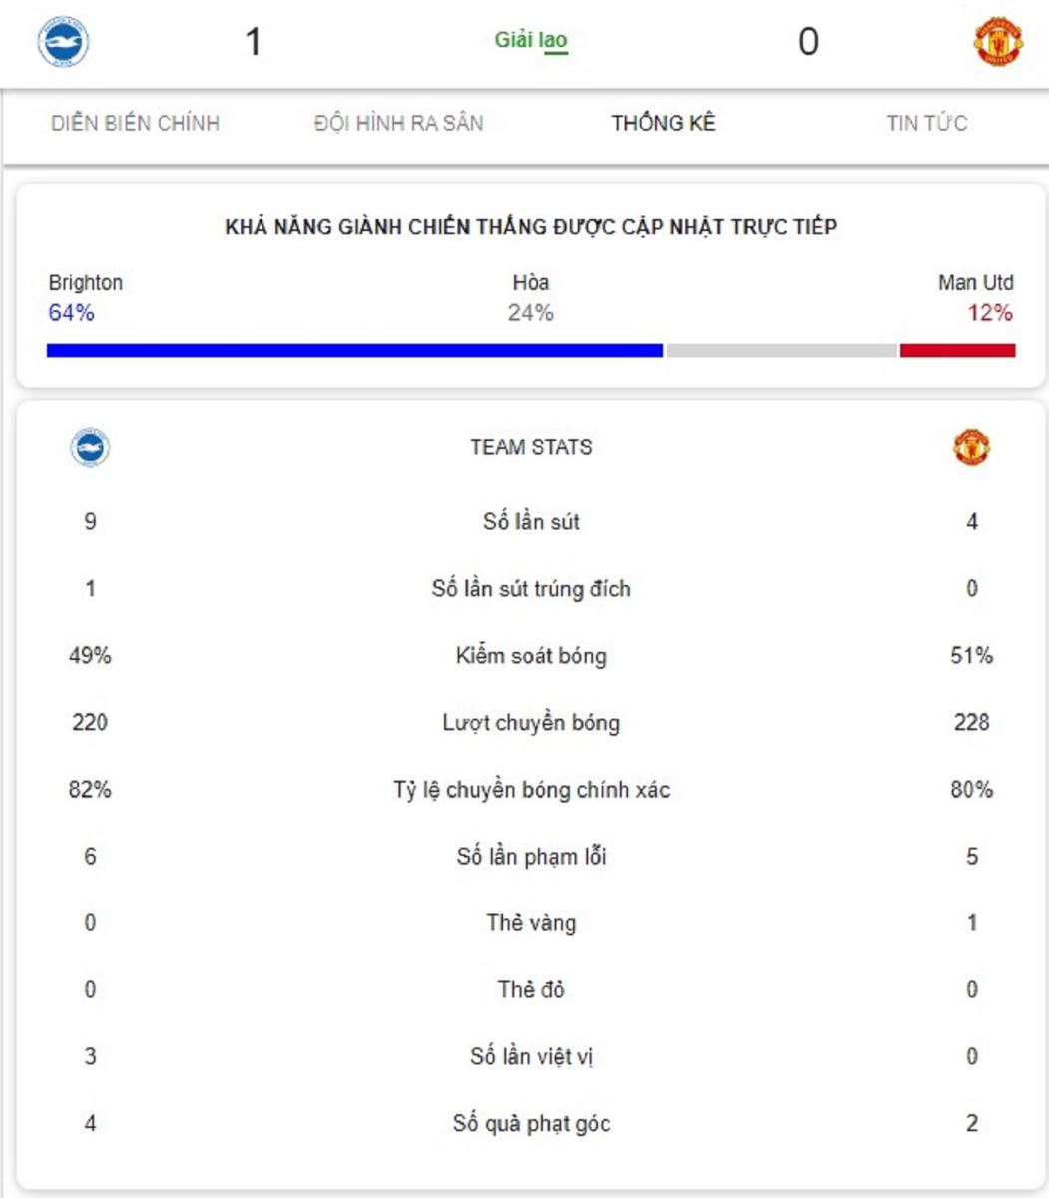Click the Man Utd logo above Team Stats
1049x1198 pixels.
point(971,447)
